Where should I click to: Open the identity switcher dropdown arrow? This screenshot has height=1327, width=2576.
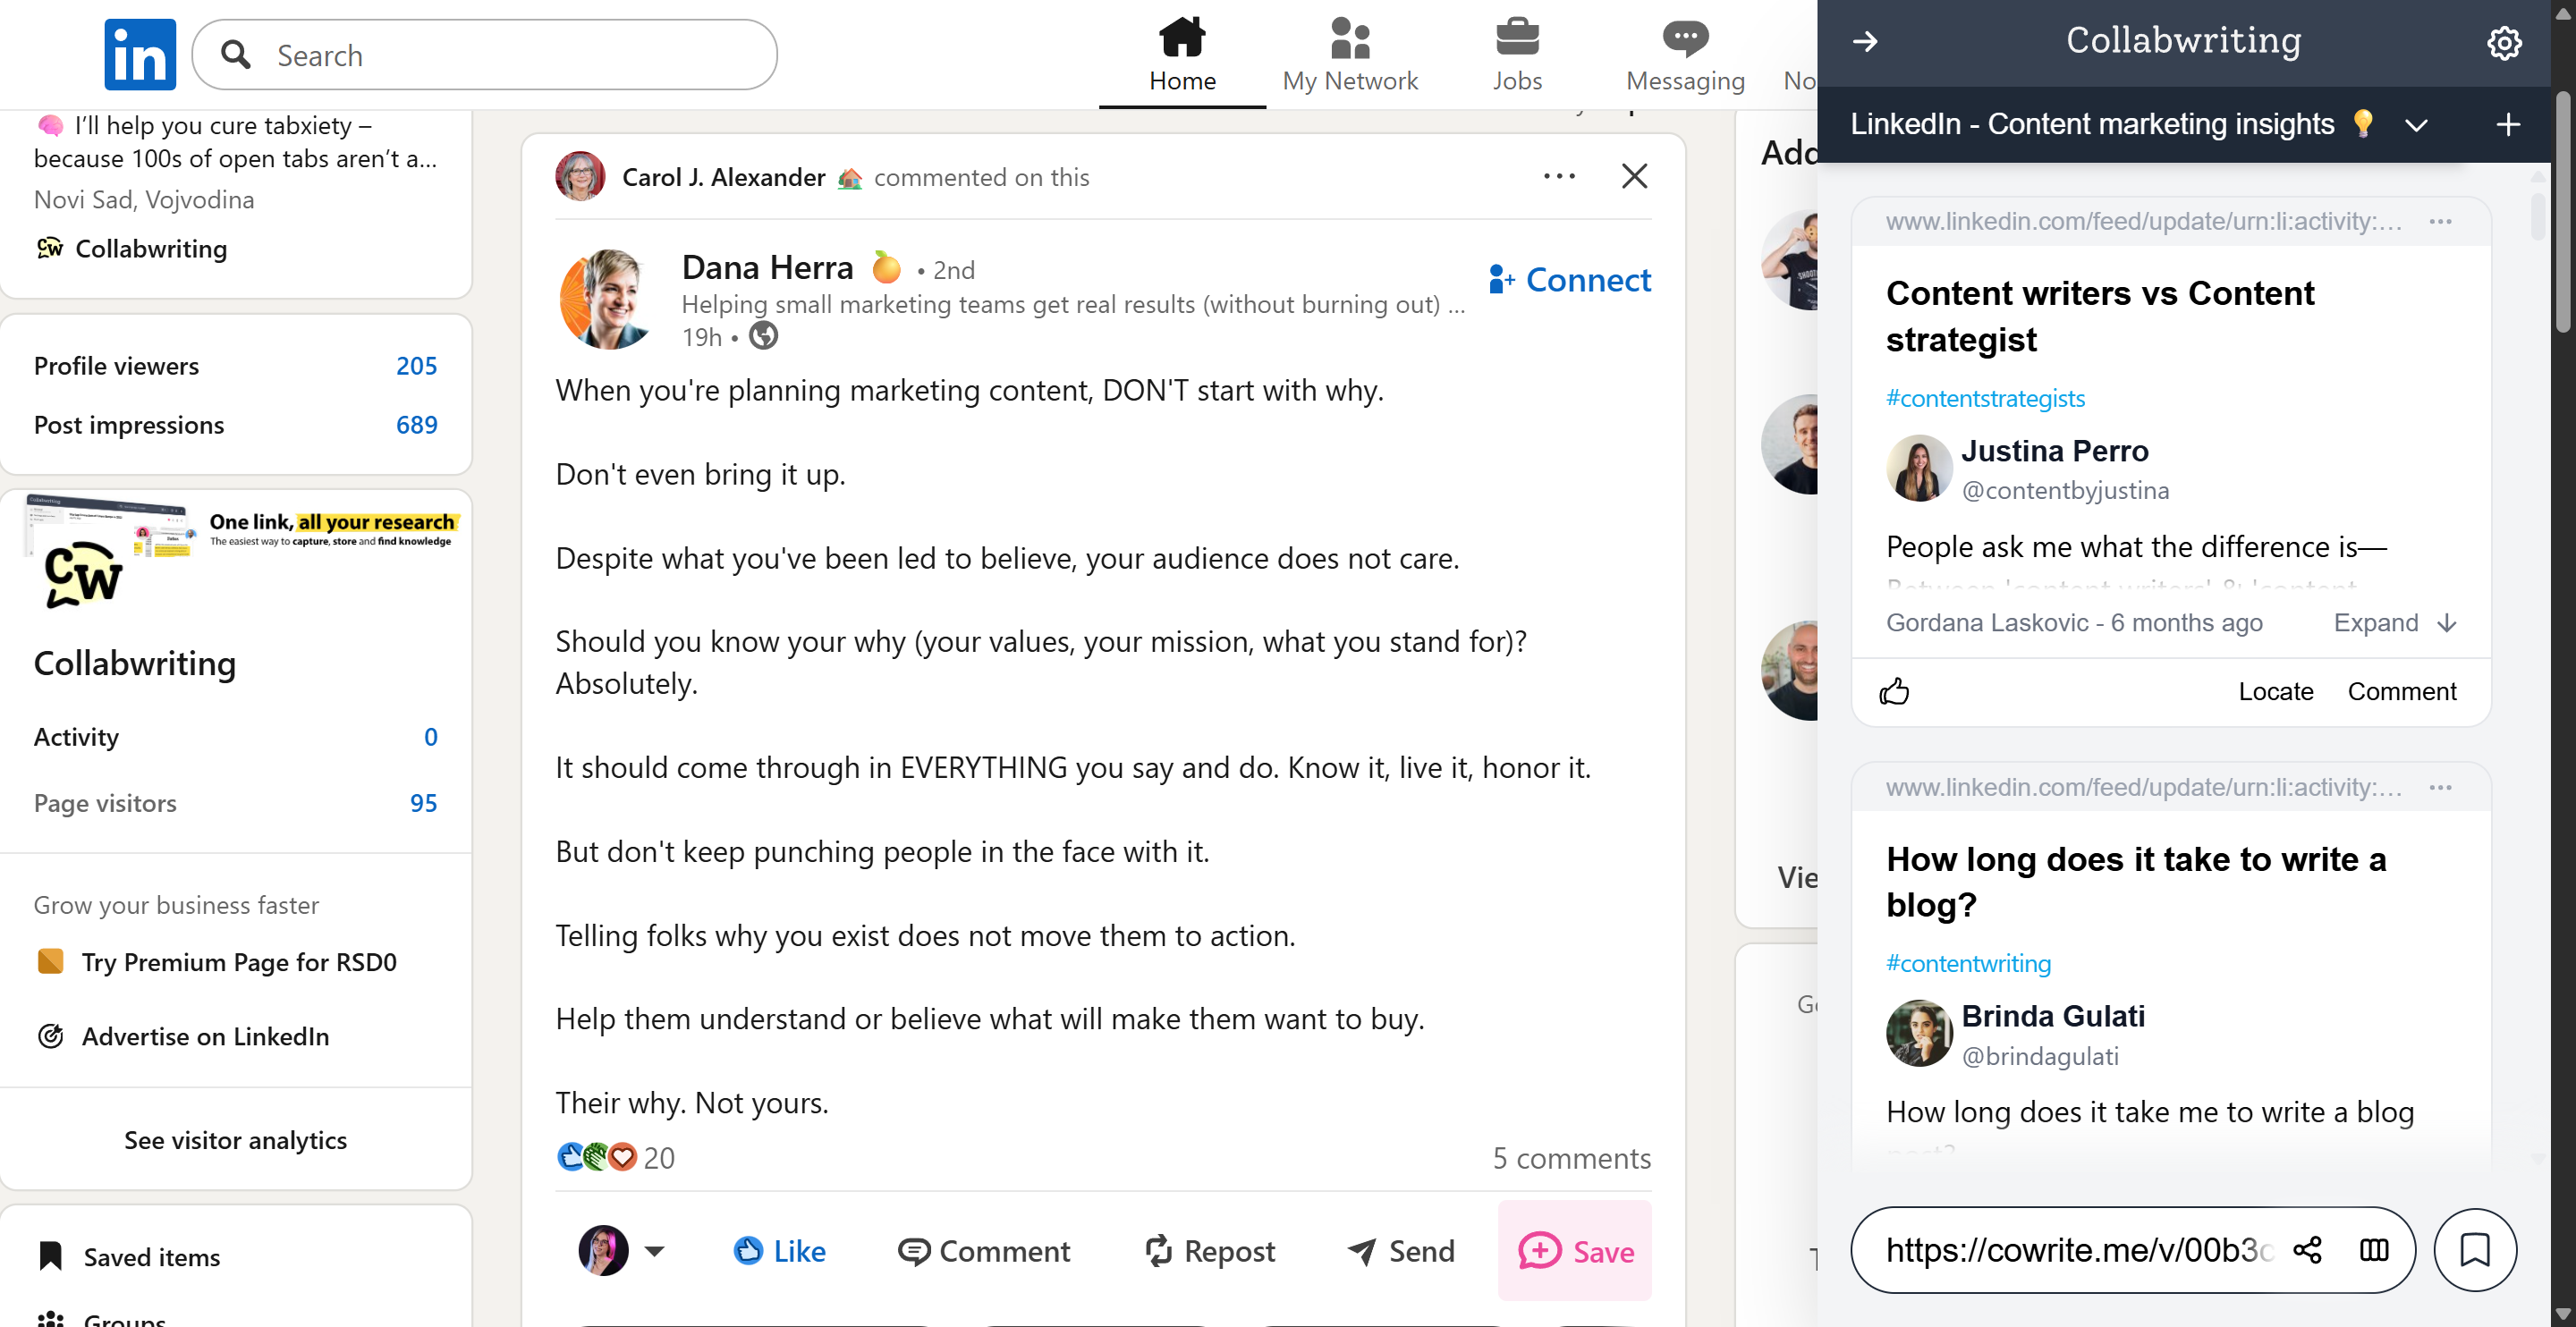[655, 1251]
